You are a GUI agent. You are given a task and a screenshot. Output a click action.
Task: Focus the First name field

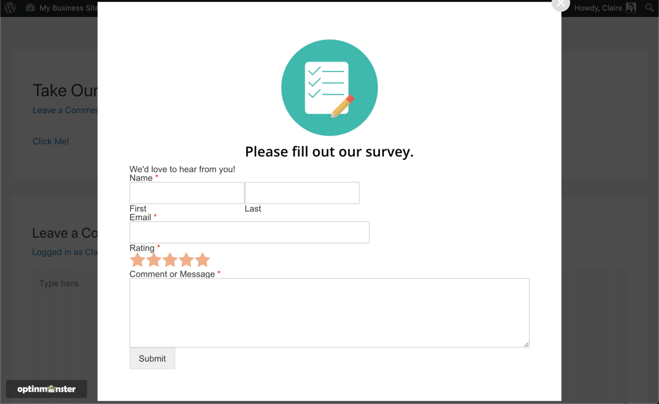(x=187, y=193)
